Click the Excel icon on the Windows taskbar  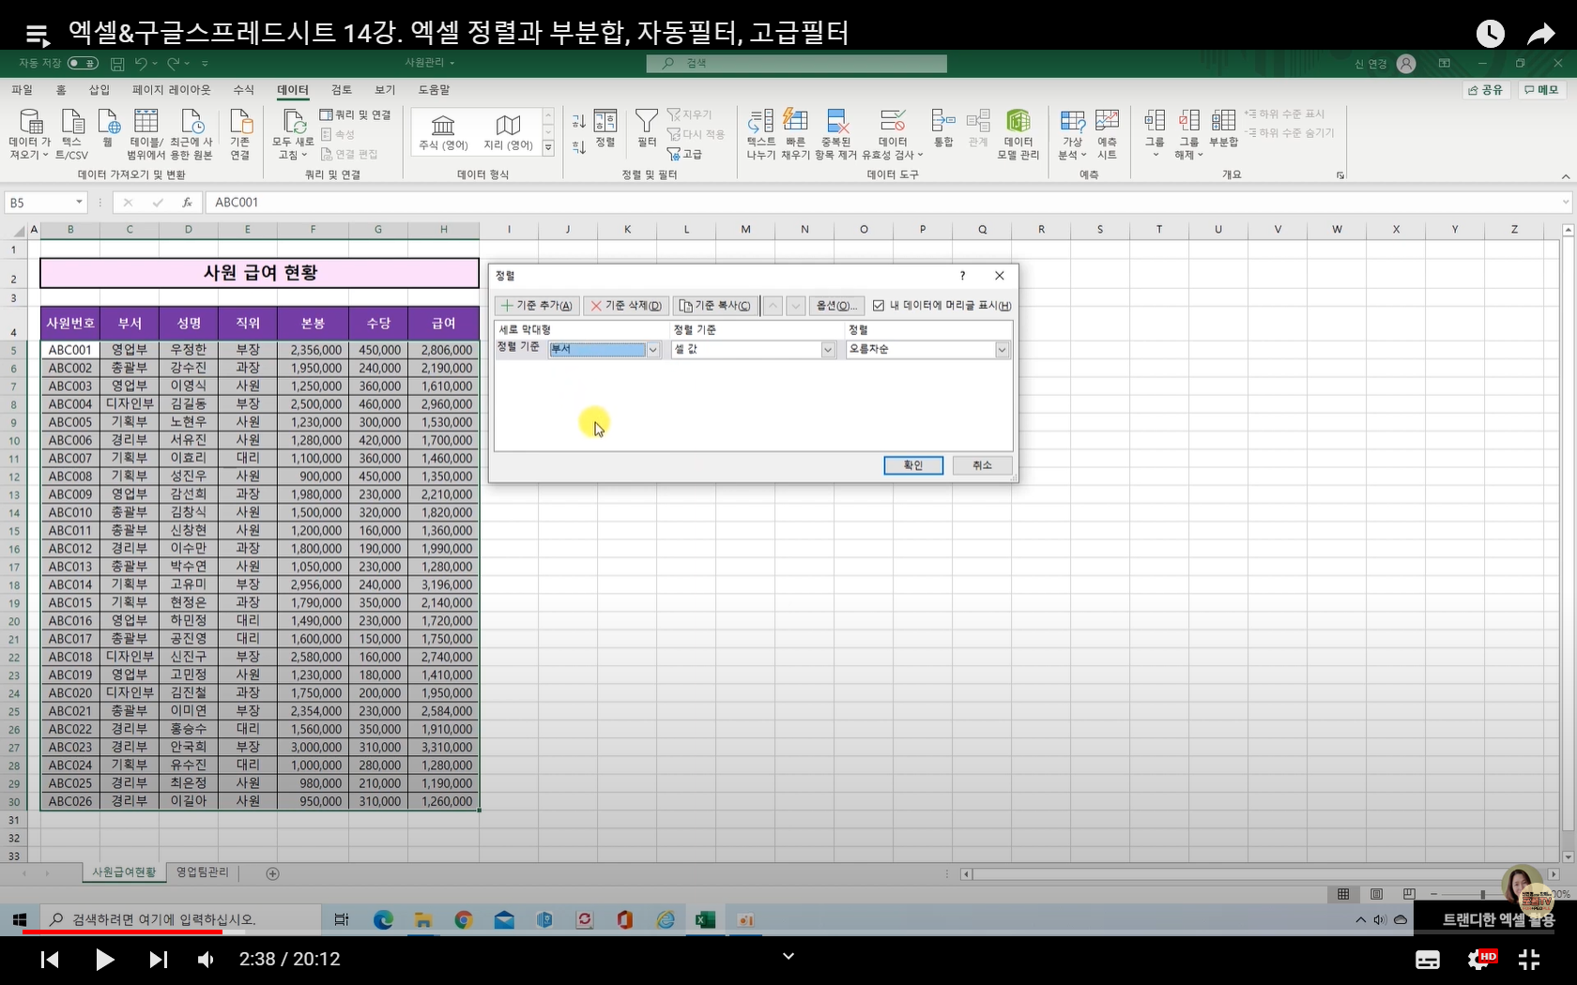[705, 920]
